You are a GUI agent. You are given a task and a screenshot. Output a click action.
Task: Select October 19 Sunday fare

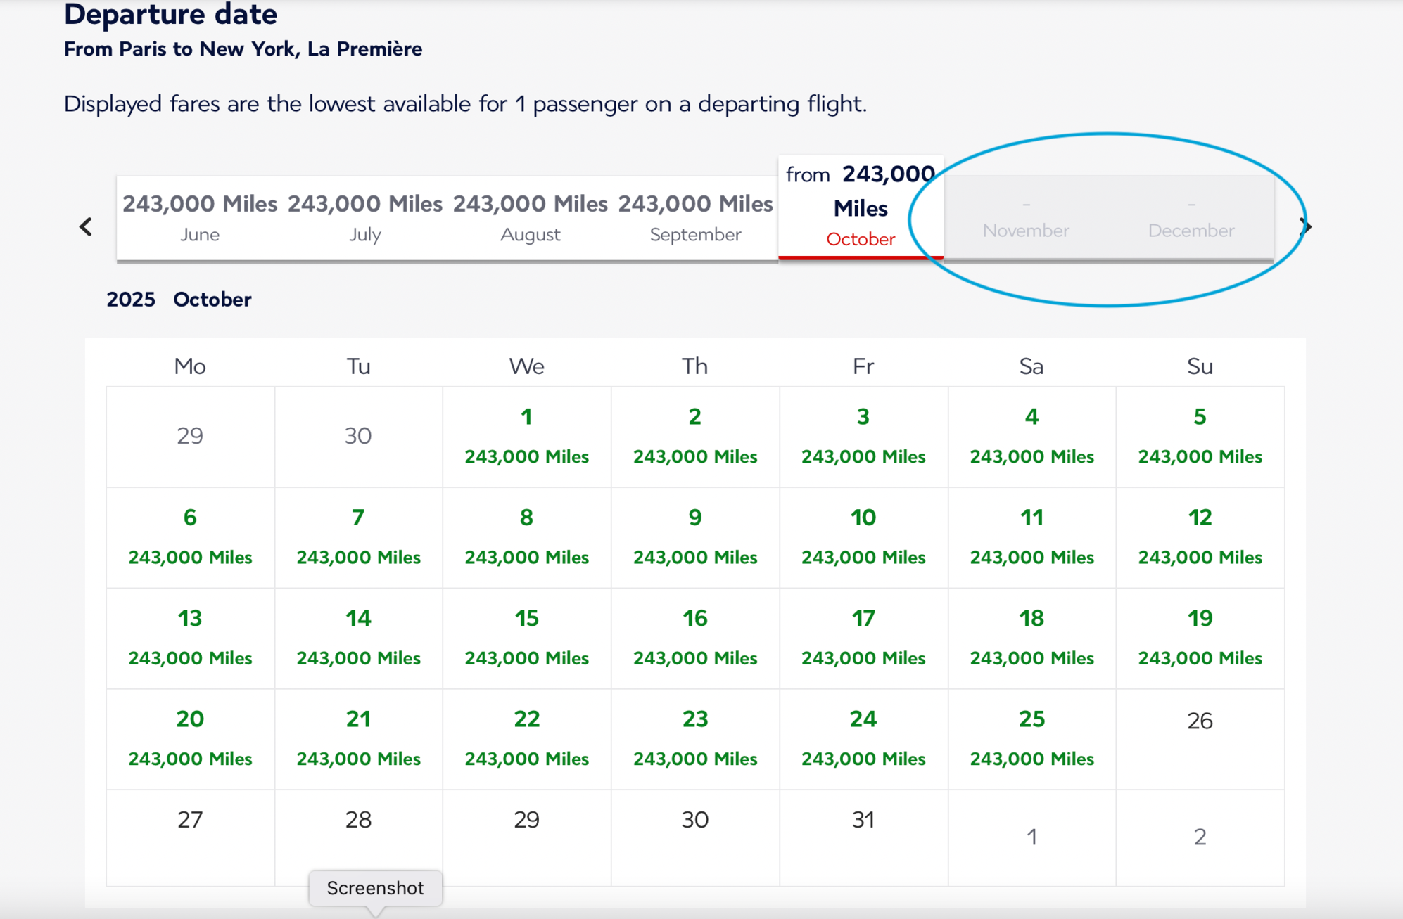(x=1200, y=637)
